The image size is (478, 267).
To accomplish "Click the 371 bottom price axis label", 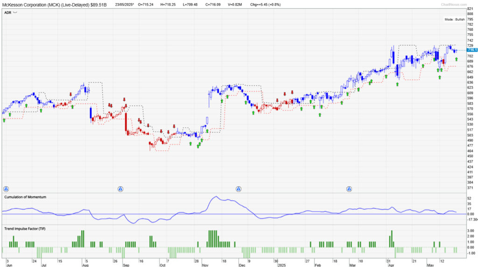I will tap(470, 188).
